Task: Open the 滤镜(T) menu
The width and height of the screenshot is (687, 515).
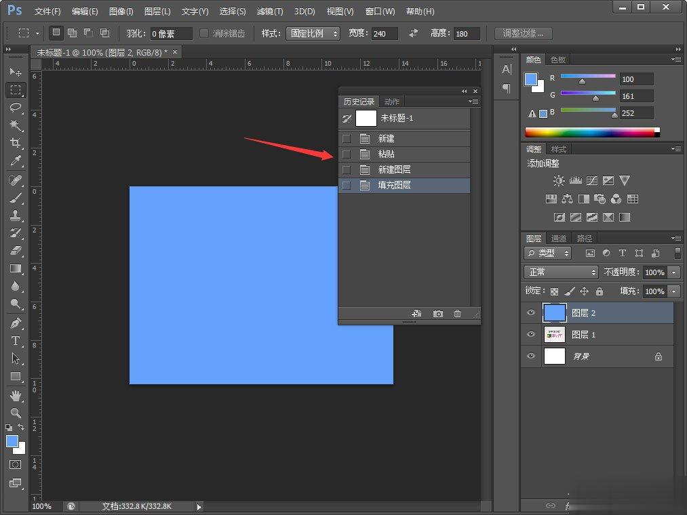Action: [270, 12]
